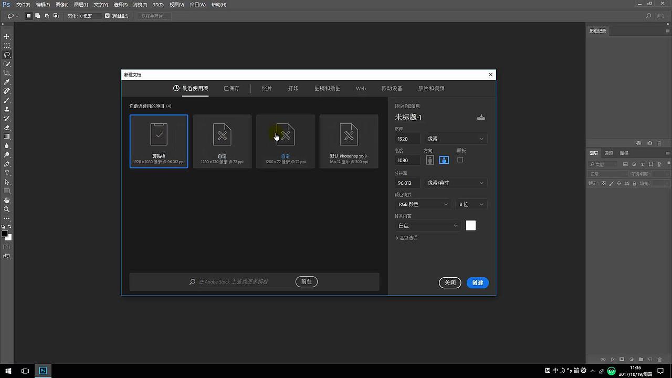The height and width of the screenshot is (378, 672).
Task: Click the Adobe Stock template search field
Action: coord(244,282)
